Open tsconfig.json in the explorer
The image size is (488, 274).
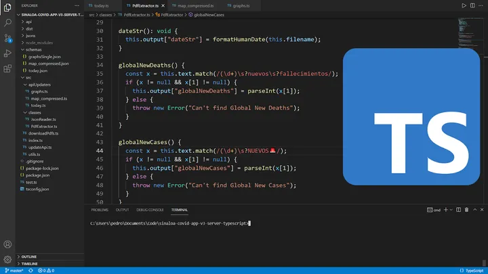[x=37, y=189]
